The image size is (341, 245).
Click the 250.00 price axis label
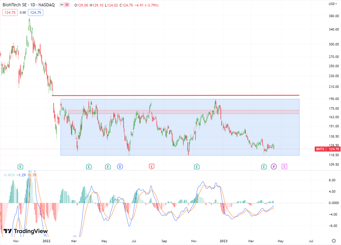[x=334, y=66]
